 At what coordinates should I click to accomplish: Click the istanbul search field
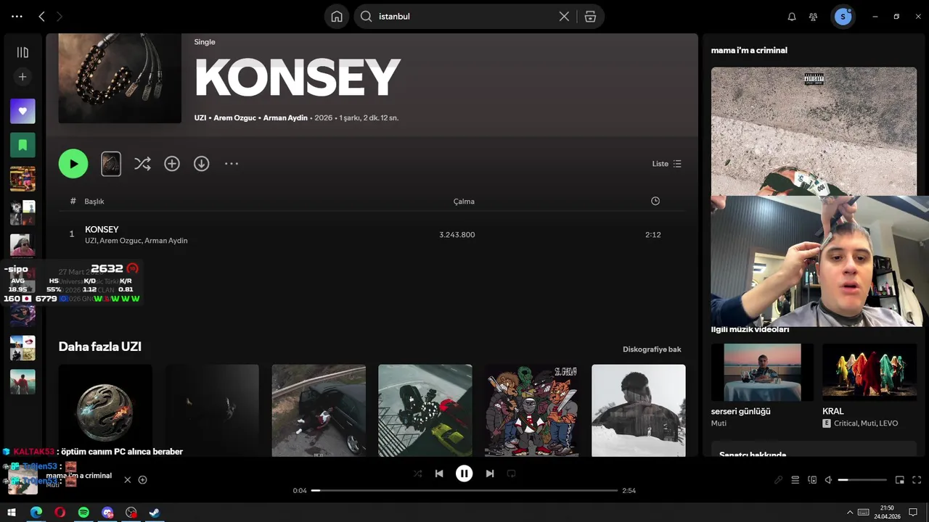tap(464, 16)
